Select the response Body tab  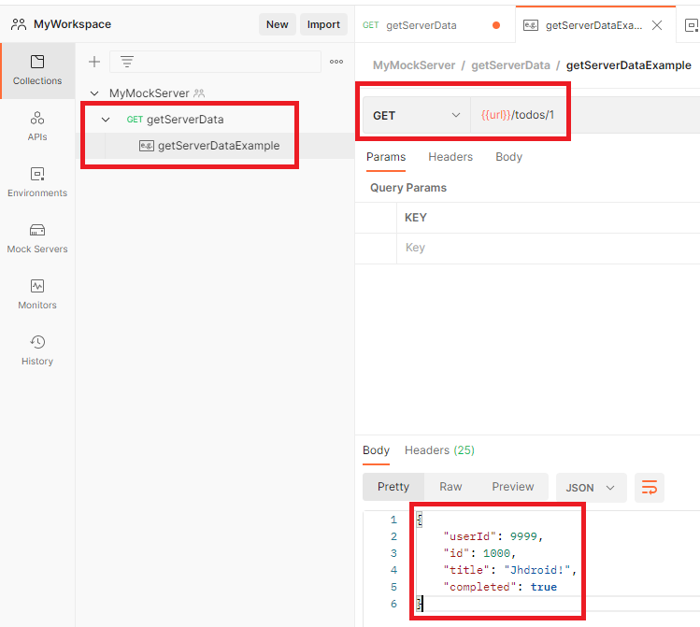click(x=376, y=450)
